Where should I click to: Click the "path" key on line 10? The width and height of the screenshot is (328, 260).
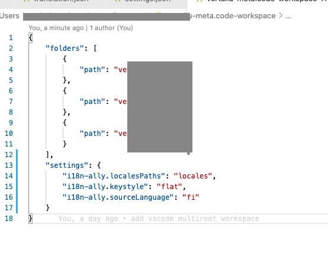click(92, 134)
